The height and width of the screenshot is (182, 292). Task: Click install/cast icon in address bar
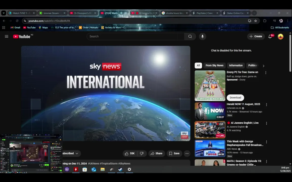point(249,21)
